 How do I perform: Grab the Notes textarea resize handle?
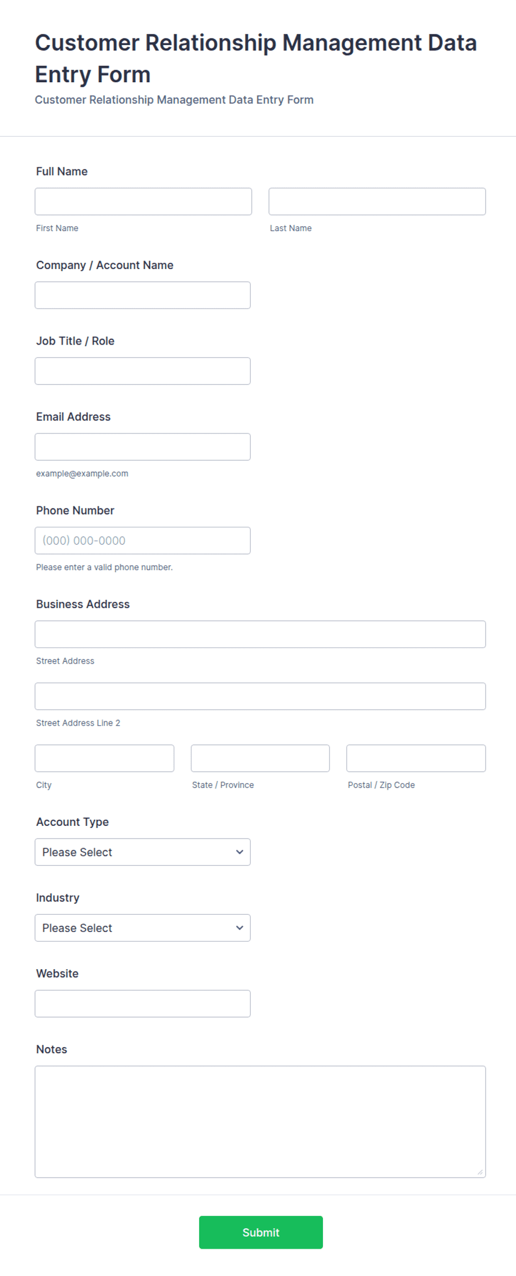tap(480, 1172)
